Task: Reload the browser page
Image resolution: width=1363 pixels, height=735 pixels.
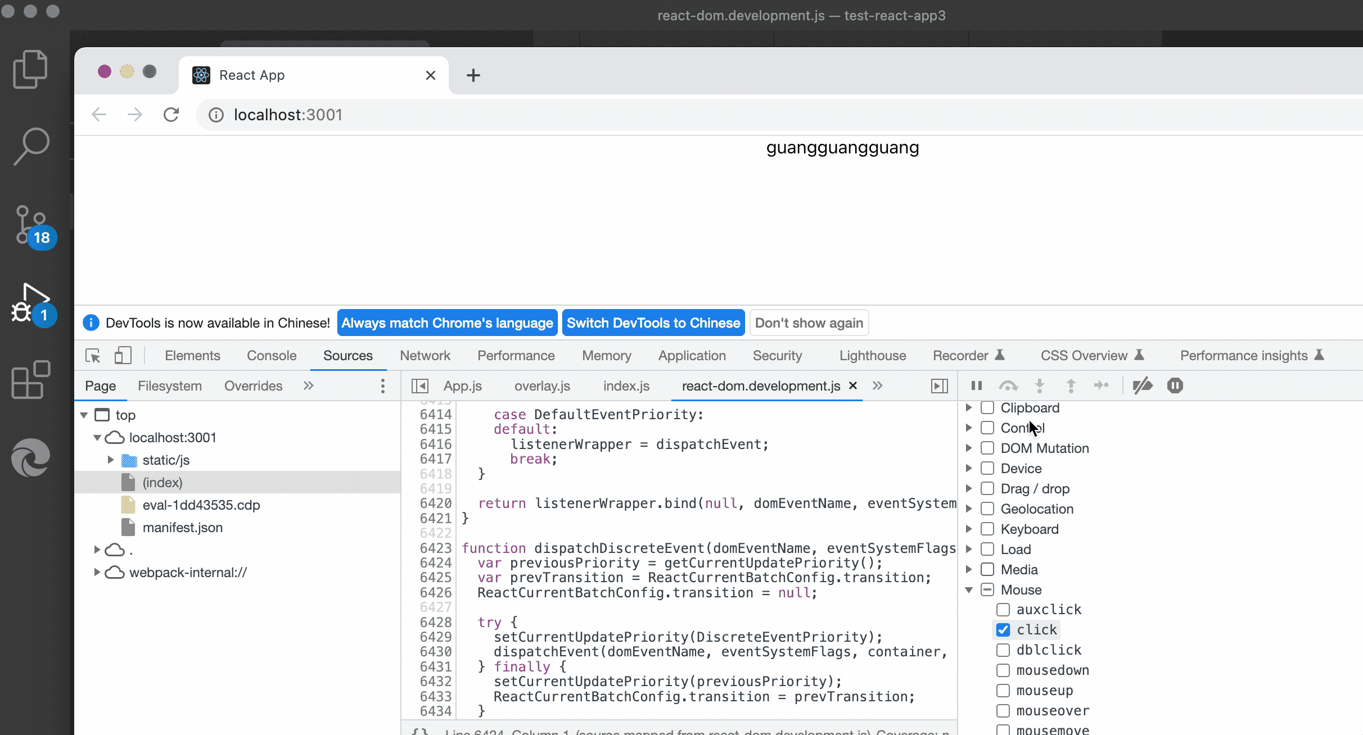Action: click(171, 115)
